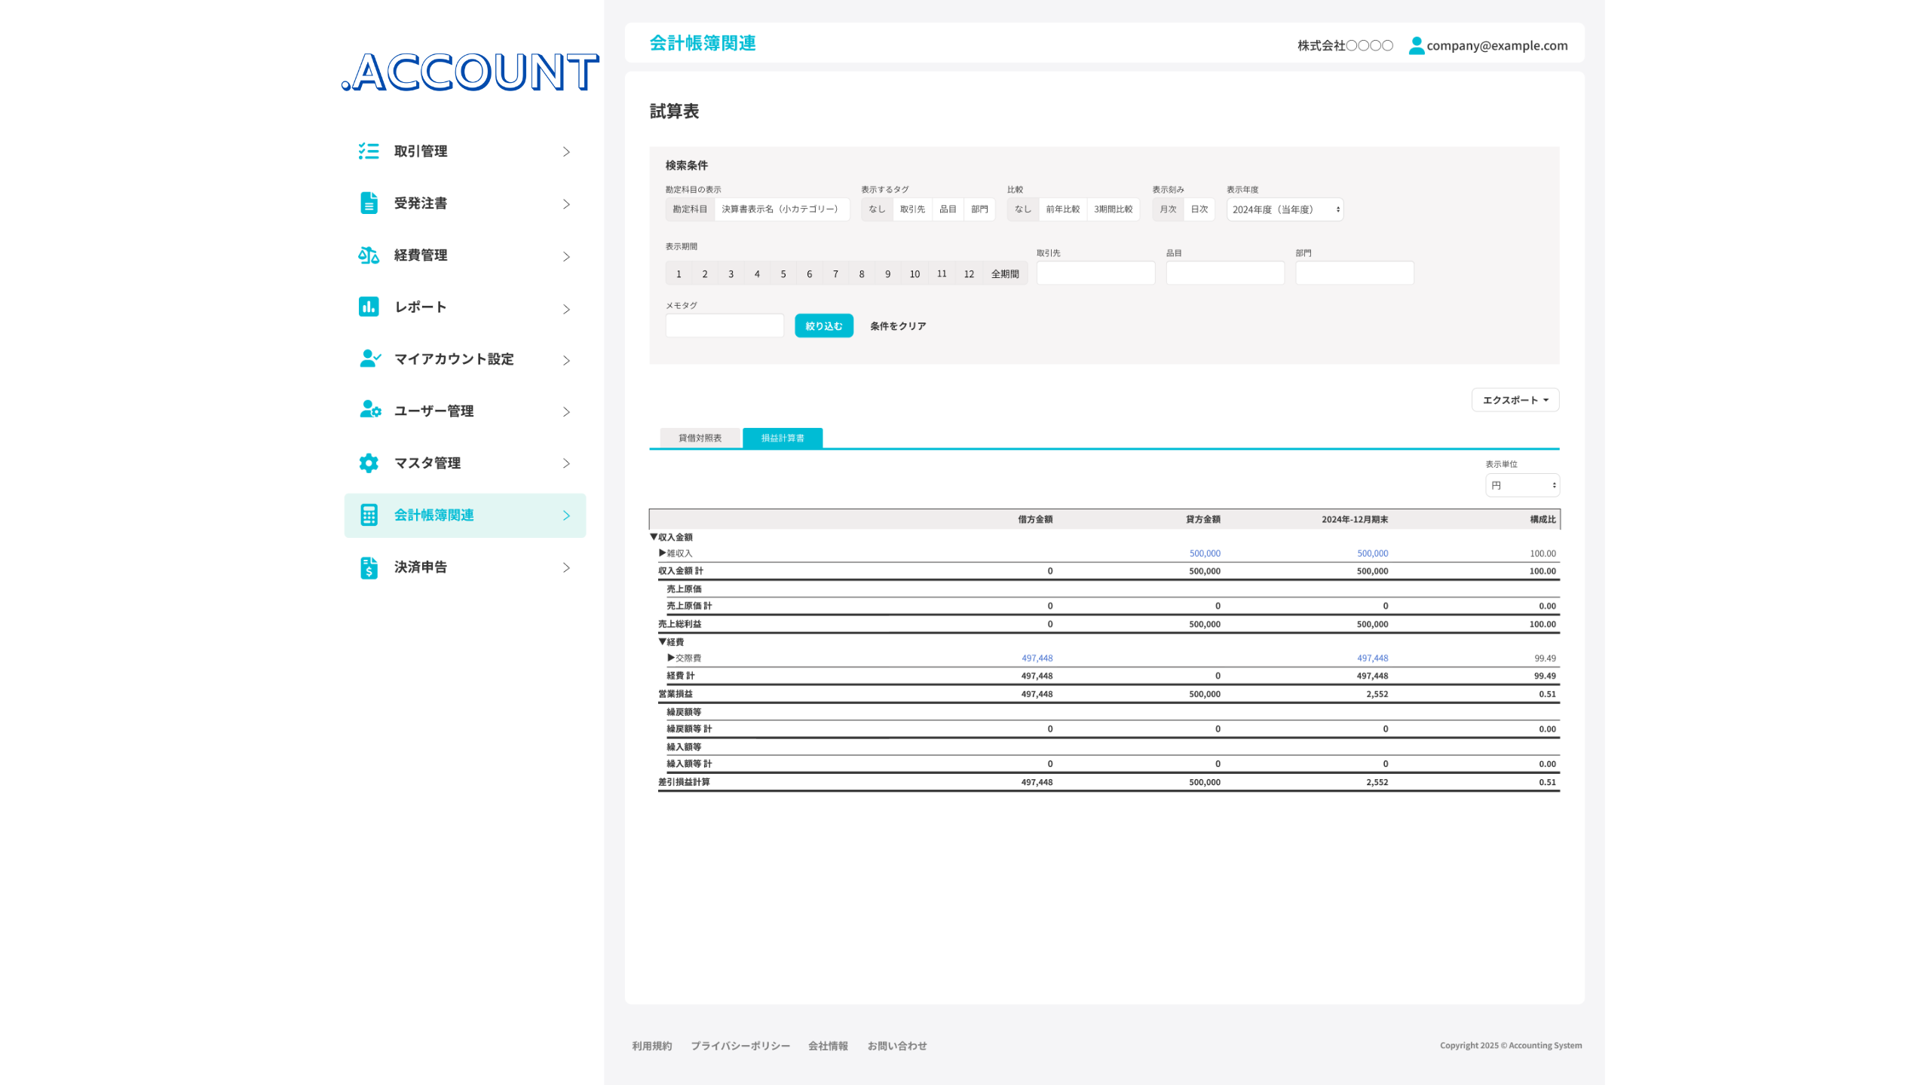Image resolution: width=1930 pixels, height=1085 pixels.
Task: Select the 損益計算書 tab
Action: click(x=782, y=438)
